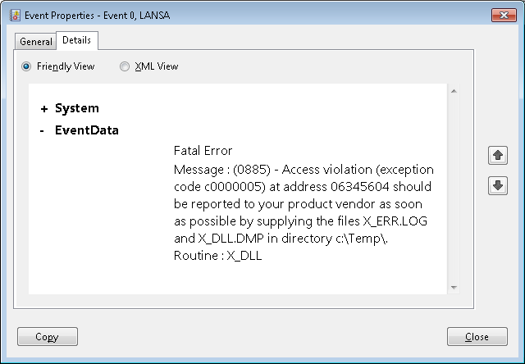Select the XML View radio button

coord(125,66)
